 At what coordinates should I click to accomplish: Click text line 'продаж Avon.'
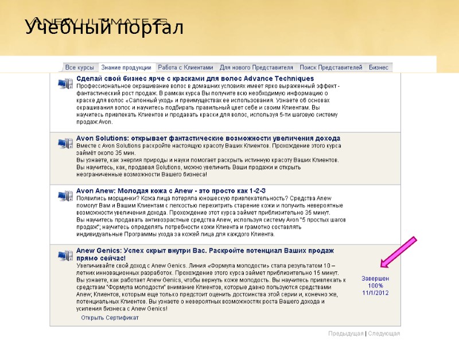(x=94, y=122)
